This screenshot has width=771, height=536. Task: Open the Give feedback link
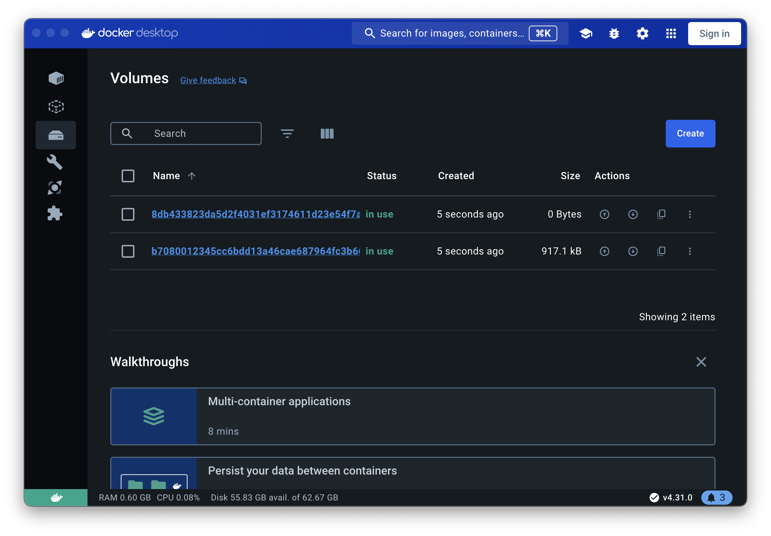coord(213,80)
